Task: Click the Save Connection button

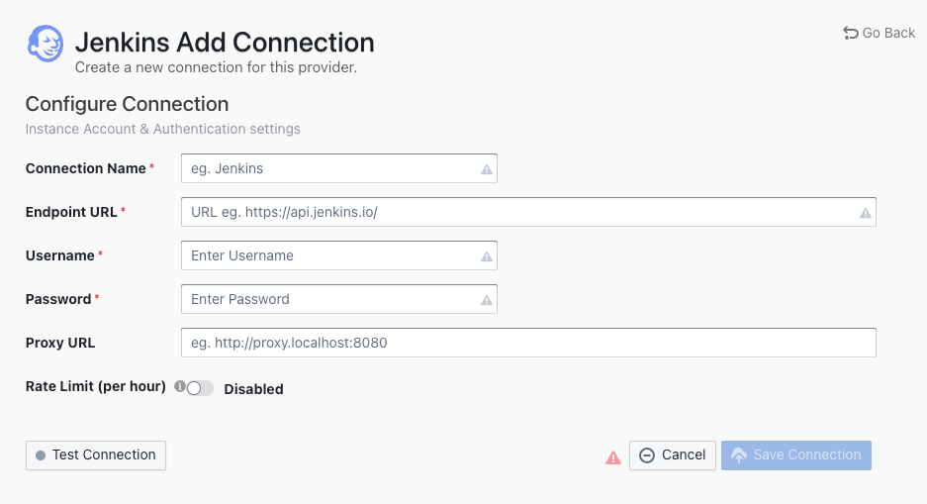Action: (795, 455)
